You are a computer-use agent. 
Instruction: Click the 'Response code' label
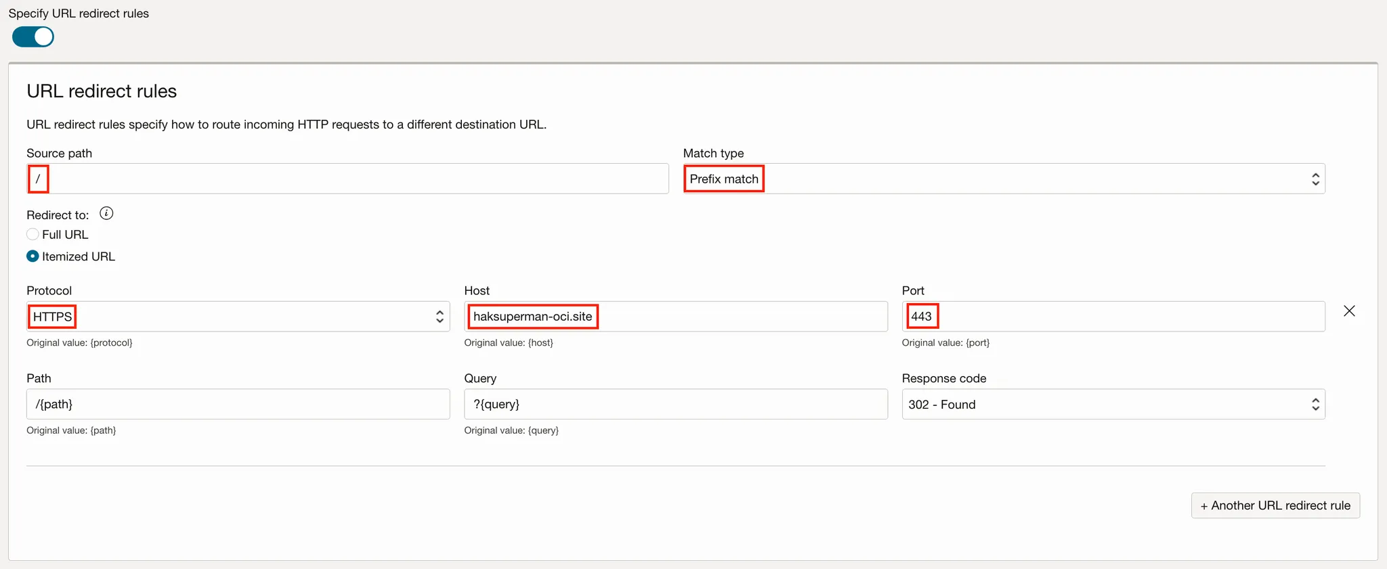[x=944, y=378]
